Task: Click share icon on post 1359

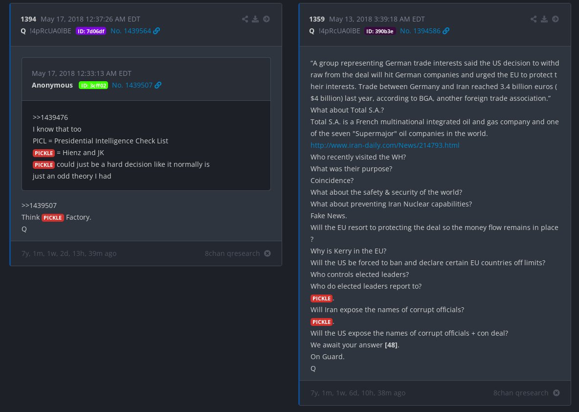Action: click(x=534, y=19)
